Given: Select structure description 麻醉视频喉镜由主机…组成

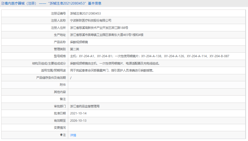Looking at the screenshot, I should [115, 63].
